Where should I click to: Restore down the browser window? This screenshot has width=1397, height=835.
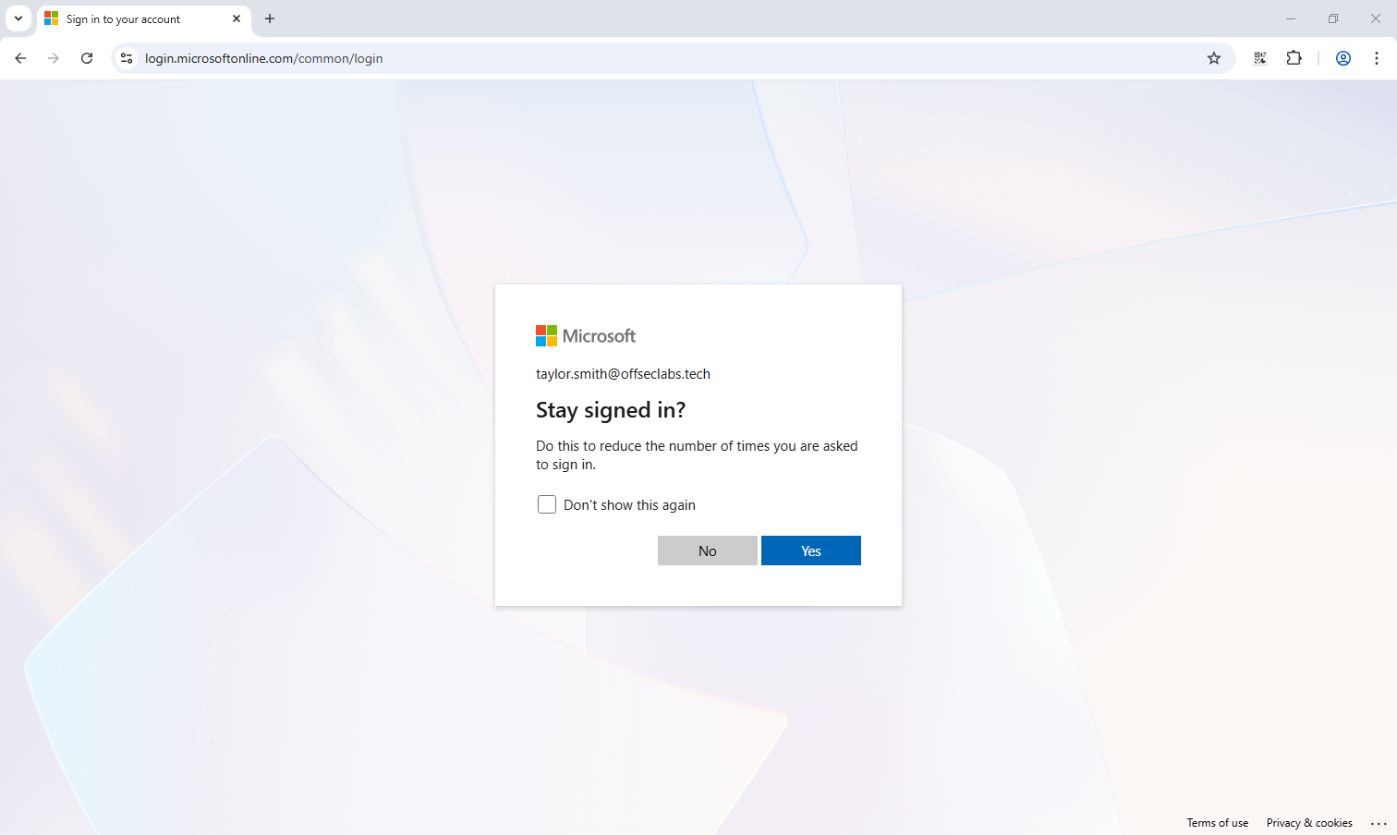click(1333, 18)
